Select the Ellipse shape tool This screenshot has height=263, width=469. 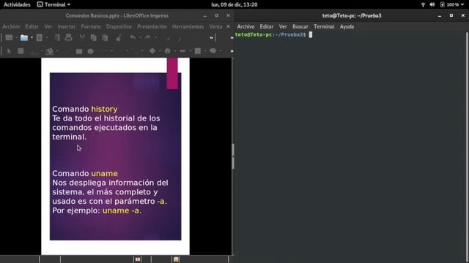tap(91, 51)
